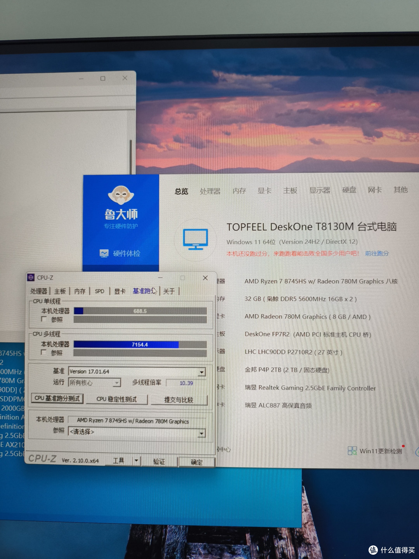This screenshot has height=559, width=419.
Task: Open the benchmark Version 17.01.64 dropdown
Action: (x=202, y=372)
